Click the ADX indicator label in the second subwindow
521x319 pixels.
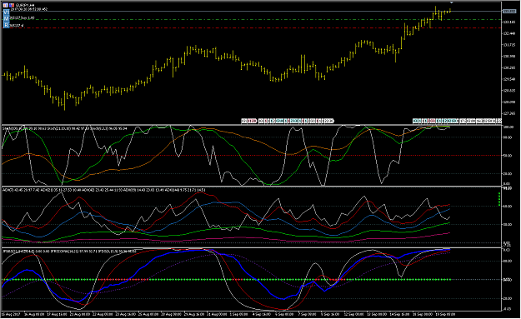(103, 190)
